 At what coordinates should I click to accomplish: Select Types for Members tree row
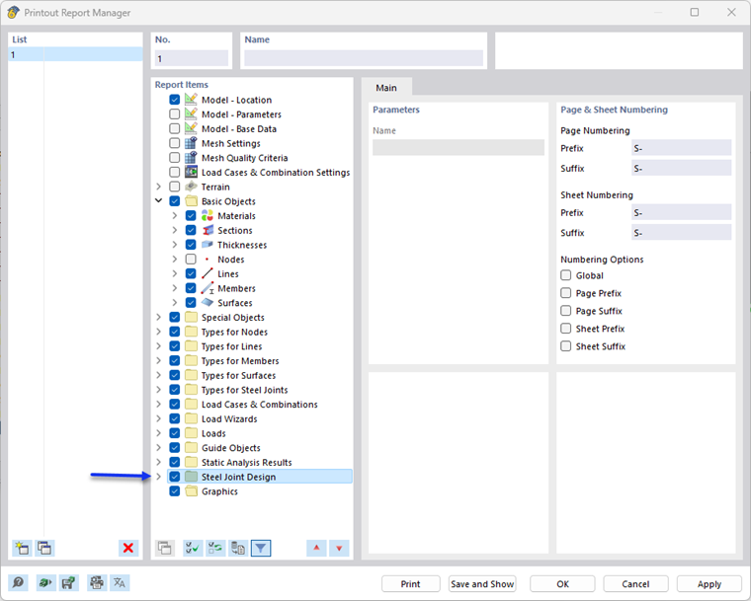pyautogui.click(x=240, y=360)
